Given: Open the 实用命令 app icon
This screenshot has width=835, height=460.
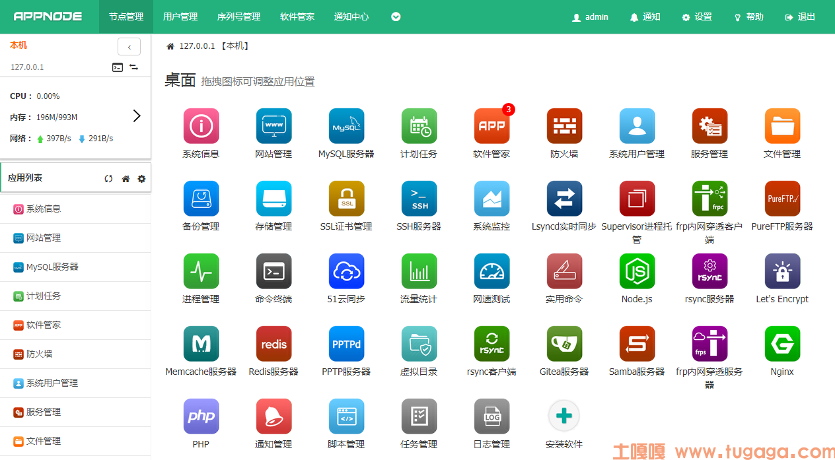Looking at the screenshot, I should [x=564, y=271].
